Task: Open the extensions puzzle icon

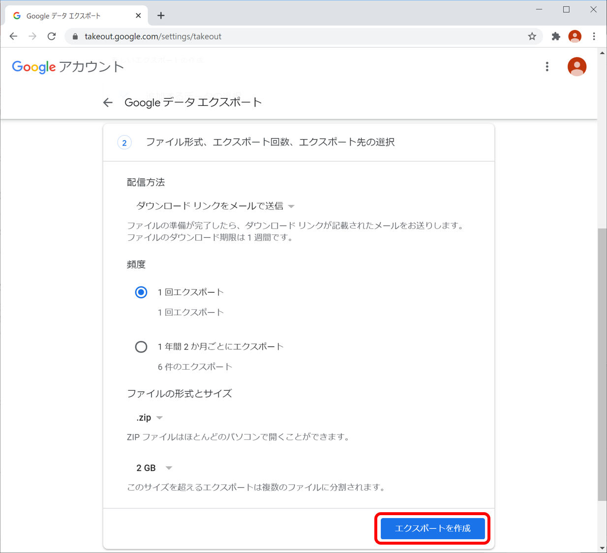Action: click(556, 36)
